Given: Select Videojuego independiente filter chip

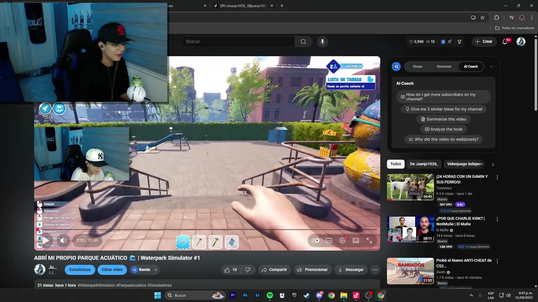Looking at the screenshot, I should click(466, 164).
